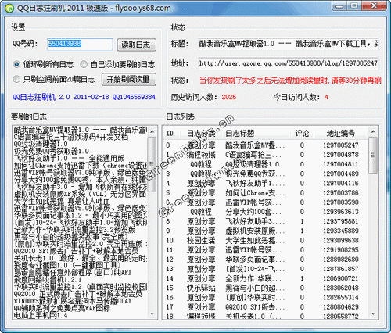
Task: Select 快乐驿站 category in row 15
Action: [x=201, y=288]
